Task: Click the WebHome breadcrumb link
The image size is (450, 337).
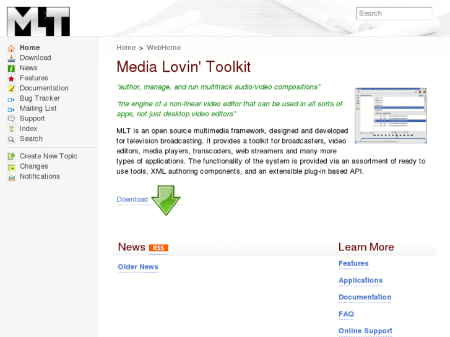Action: click(x=164, y=48)
